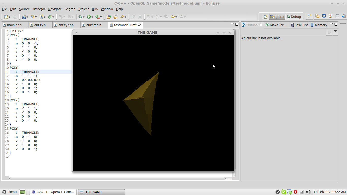Viewport: 347px width, 195px height.
Task: Click the Debug bug icon in toolbar
Action: 80,17
